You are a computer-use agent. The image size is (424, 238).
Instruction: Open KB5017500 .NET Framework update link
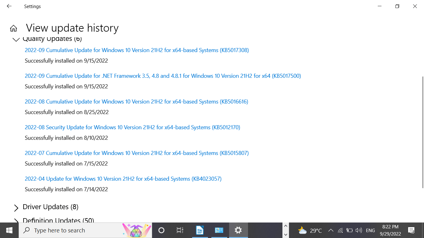coord(163,76)
